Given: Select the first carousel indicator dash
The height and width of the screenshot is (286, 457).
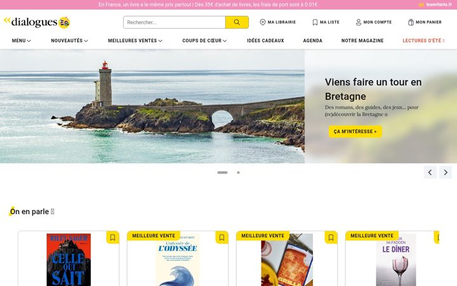Looking at the screenshot, I should tap(222, 172).
